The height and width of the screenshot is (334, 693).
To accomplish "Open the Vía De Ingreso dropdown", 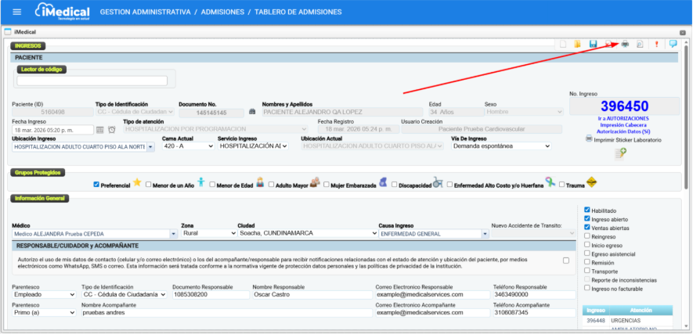I will [x=501, y=146].
